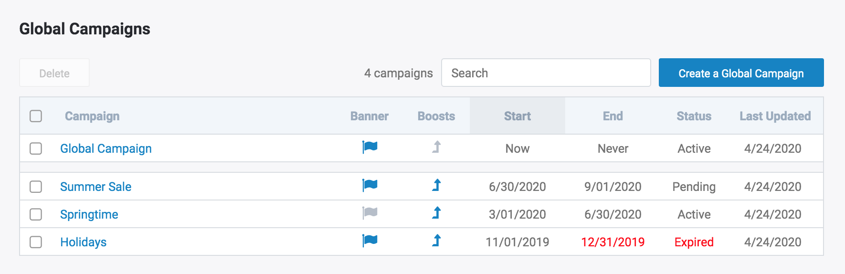845x274 pixels.
Task: Sort campaigns by Start column
Action: pyautogui.click(x=517, y=116)
